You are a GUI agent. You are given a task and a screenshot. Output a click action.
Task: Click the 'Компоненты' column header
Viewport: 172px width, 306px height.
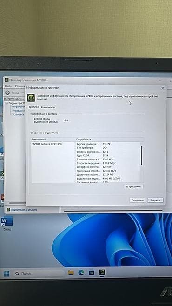pyautogui.click(x=53, y=140)
